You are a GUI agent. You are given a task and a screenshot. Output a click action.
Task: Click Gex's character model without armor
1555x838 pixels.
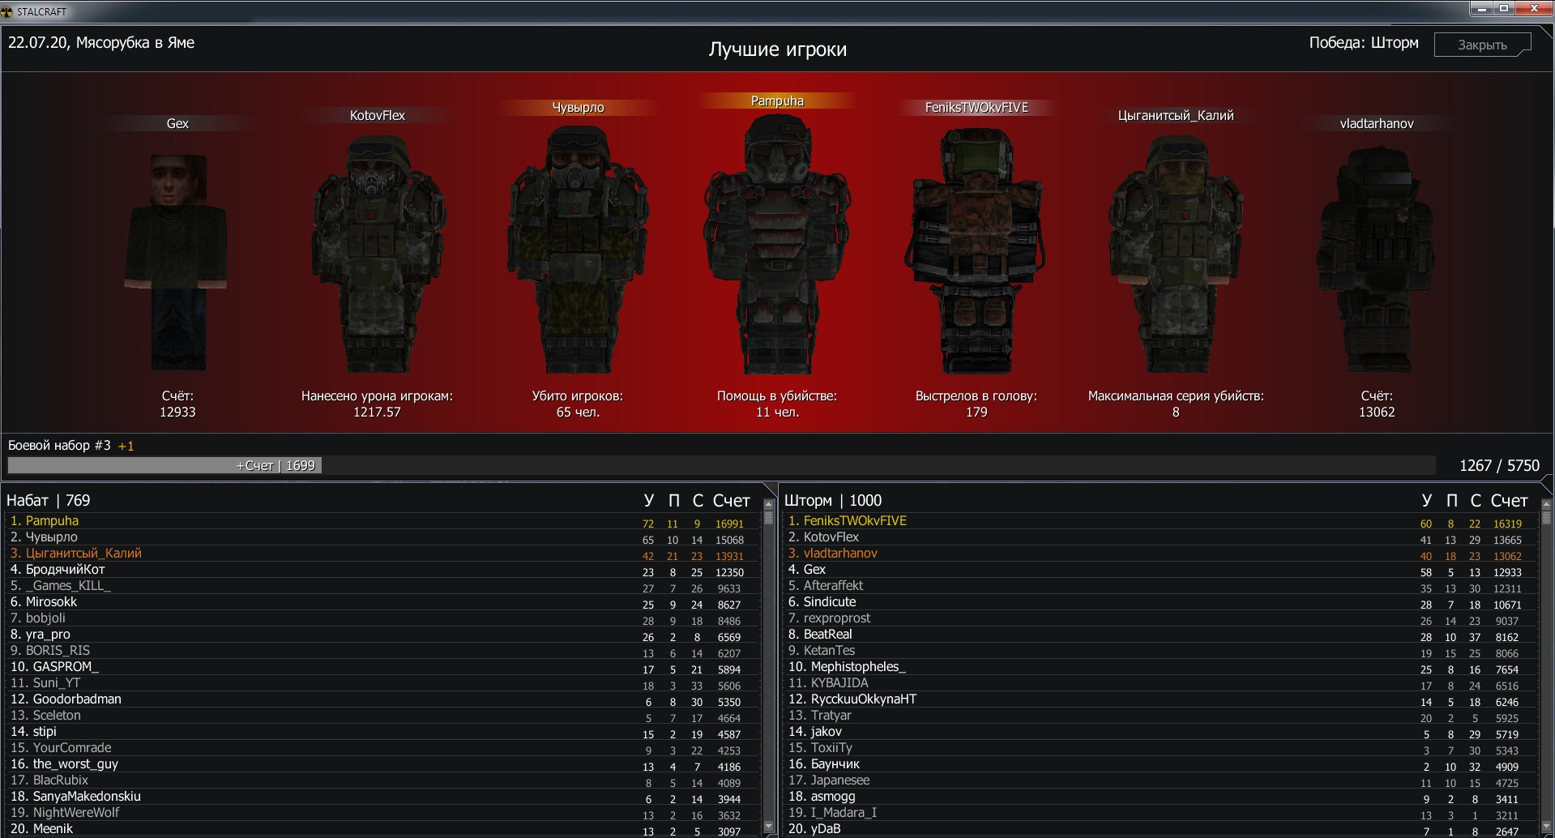[177, 259]
